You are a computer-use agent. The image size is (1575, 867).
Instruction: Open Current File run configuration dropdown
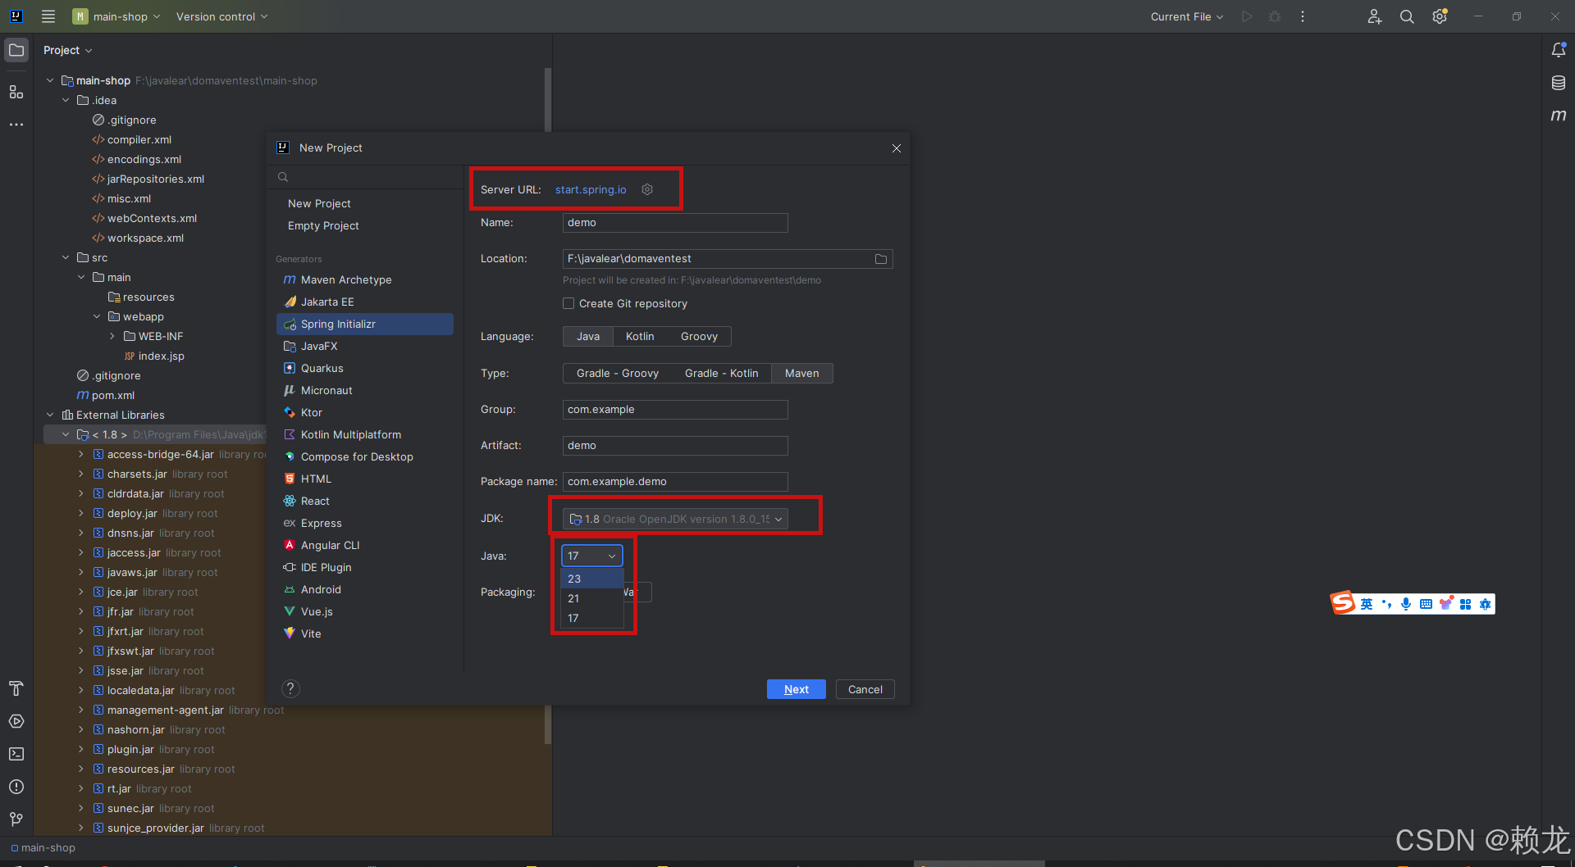[x=1186, y=16]
